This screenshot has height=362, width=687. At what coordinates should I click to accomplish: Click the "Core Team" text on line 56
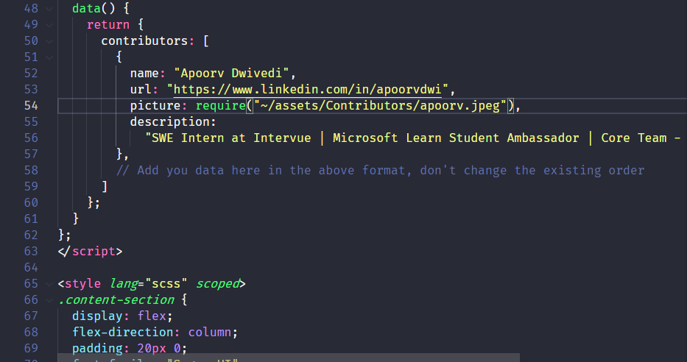tap(633, 138)
